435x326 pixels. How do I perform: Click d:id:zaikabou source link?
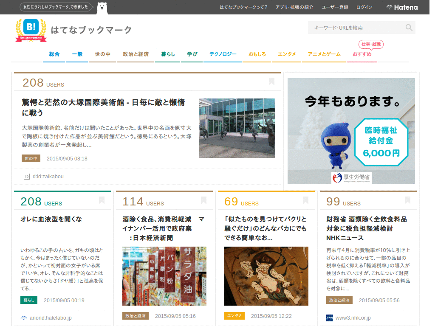coord(48,177)
